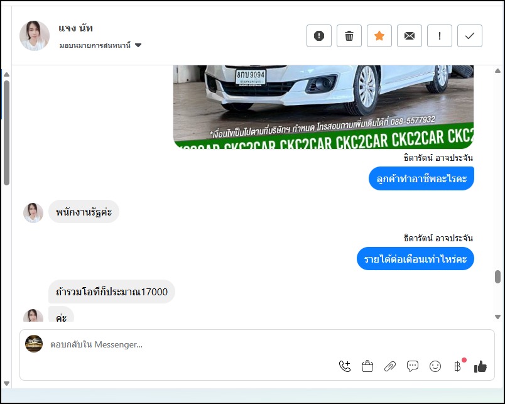Click the Baht payment request icon
The width and height of the screenshot is (505, 404).
pos(457,366)
